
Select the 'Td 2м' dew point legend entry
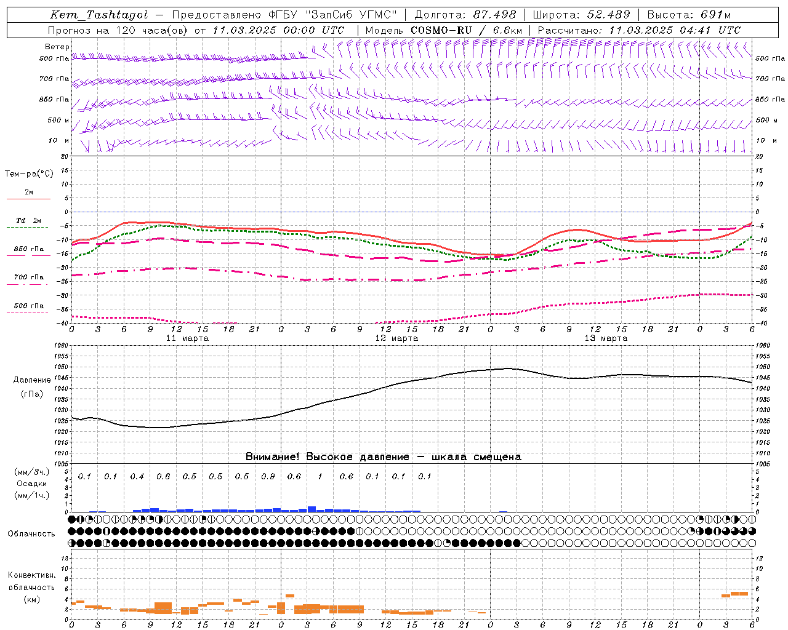pos(29,220)
